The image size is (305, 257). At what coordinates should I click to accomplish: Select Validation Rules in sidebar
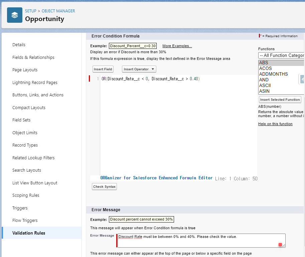[42, 233]
